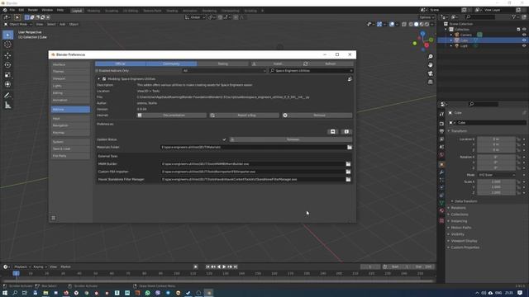
Task: Click the Report a Bug button
Action: coord(245,115)
